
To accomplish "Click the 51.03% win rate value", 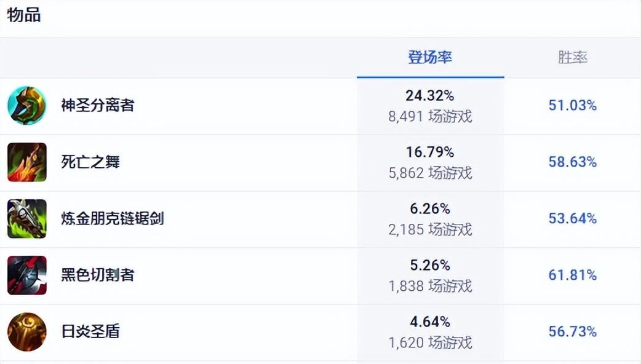I will pos(572,105).
